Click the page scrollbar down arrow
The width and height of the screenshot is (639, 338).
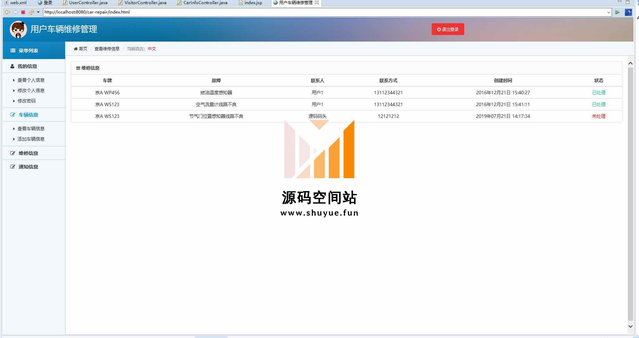630,326
